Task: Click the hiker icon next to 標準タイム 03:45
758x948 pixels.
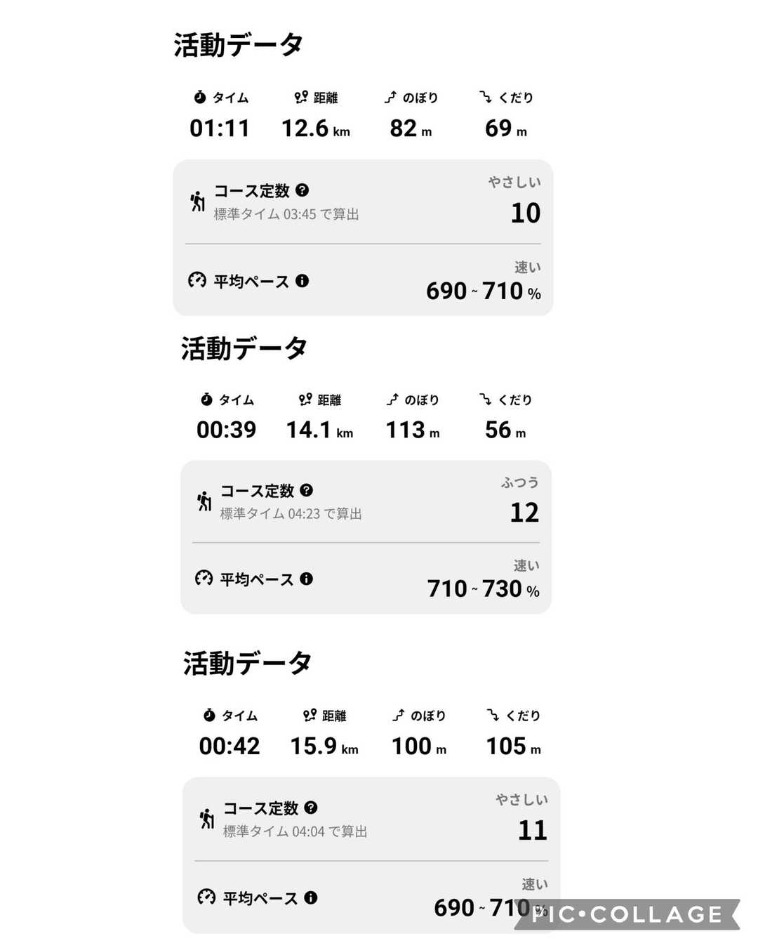Action: 198,202
